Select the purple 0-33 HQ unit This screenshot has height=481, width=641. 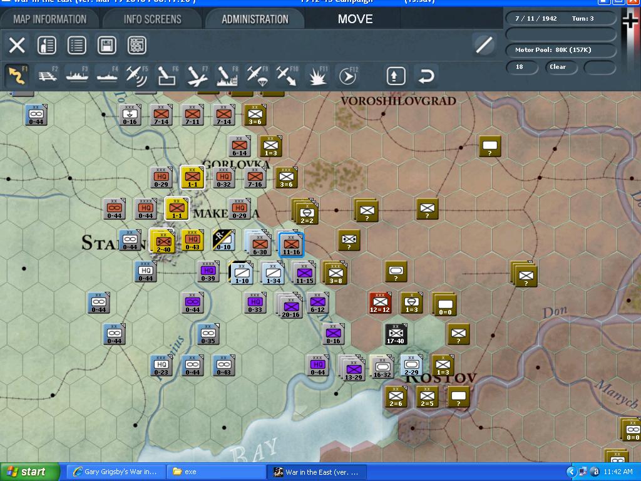click(255, 303)
